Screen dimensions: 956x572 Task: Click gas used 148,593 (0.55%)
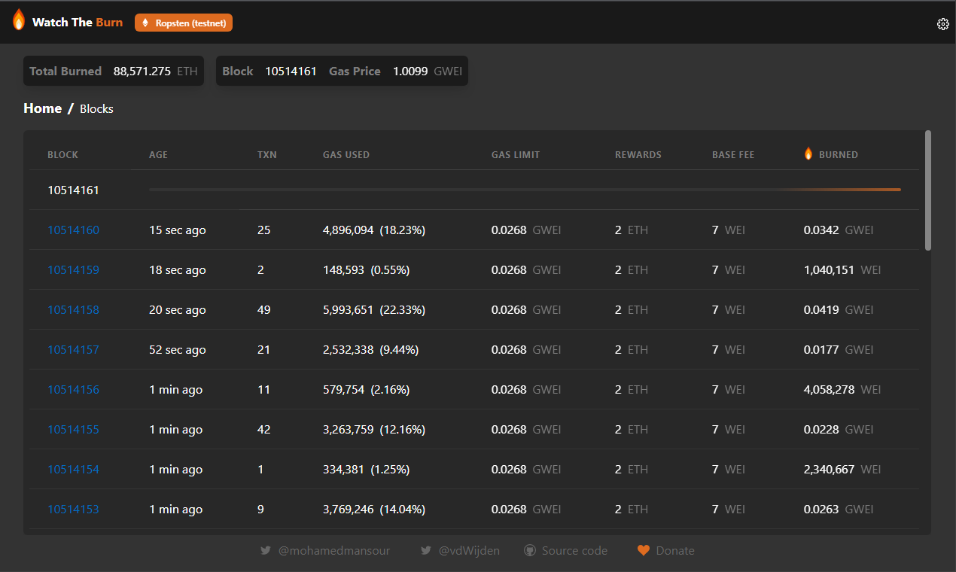click(367, 270)
